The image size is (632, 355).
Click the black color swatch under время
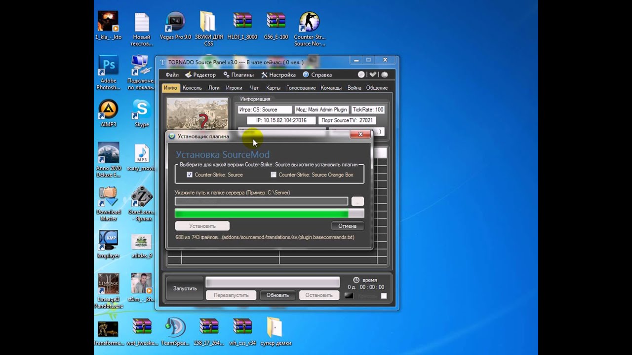pos(349,296)
